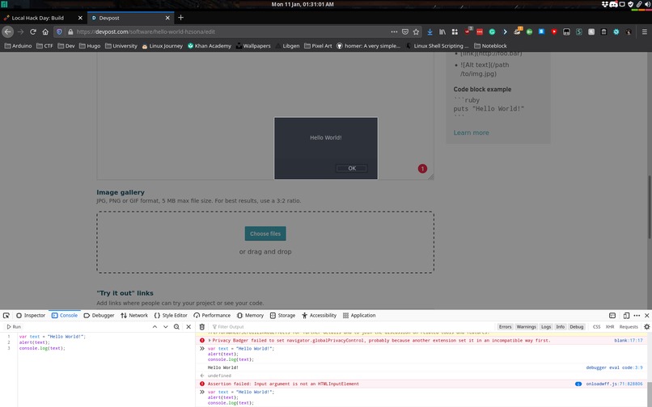Clear the console output with trash icon

(x=202, y=327)
